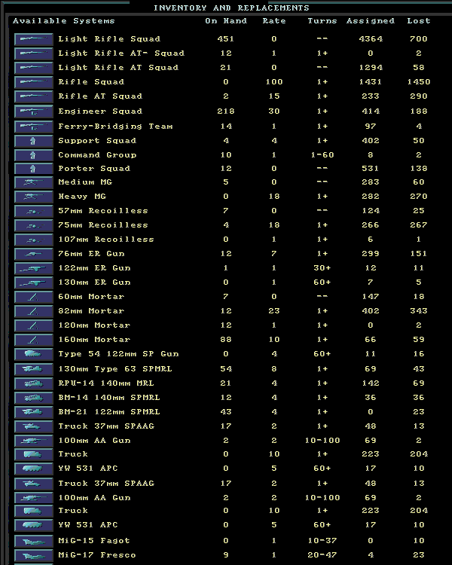Viewport: 452px width, 565px height.
Task: Click Turns value 30+ for 122mm ER Gun
Action: pyautogui.click(x=322, y=267)
